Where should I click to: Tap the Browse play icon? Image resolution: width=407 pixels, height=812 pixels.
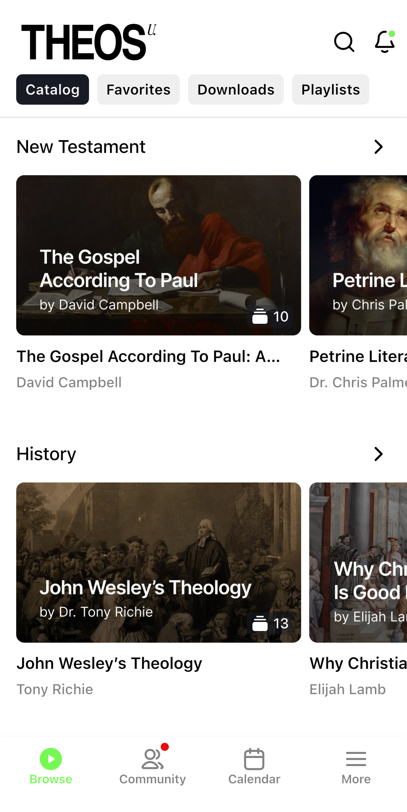point(51,759)
